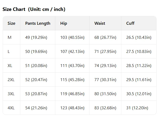This screenshot has width=167, height=117.
Task: Click the Size column header
Action: [11, 23]
